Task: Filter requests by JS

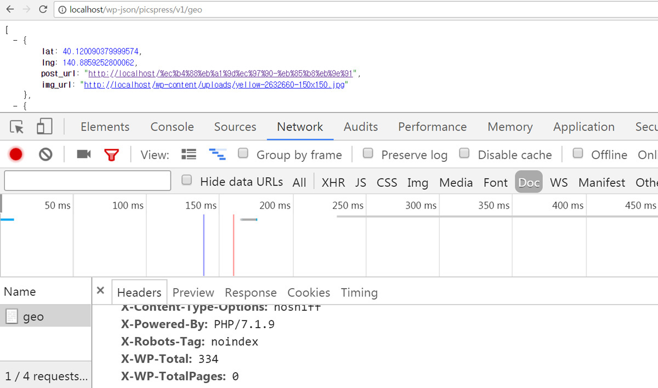Action: 361,183
